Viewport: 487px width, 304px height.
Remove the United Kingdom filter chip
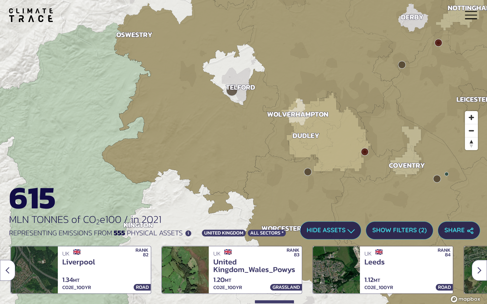point(223,233)
